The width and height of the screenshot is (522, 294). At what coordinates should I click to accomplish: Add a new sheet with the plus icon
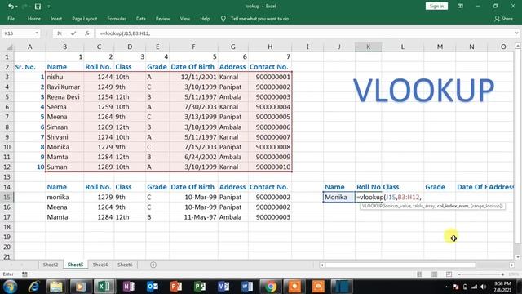153,265
